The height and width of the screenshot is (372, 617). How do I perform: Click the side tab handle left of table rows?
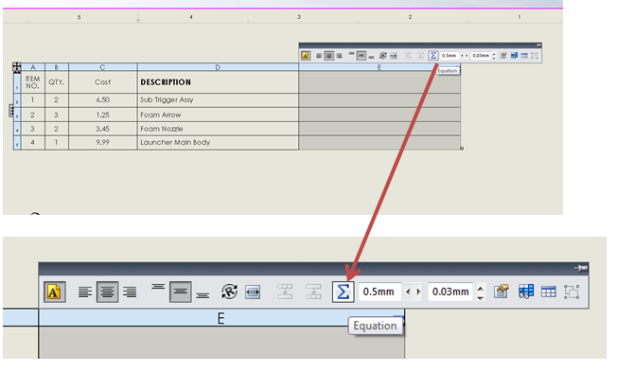11,111
